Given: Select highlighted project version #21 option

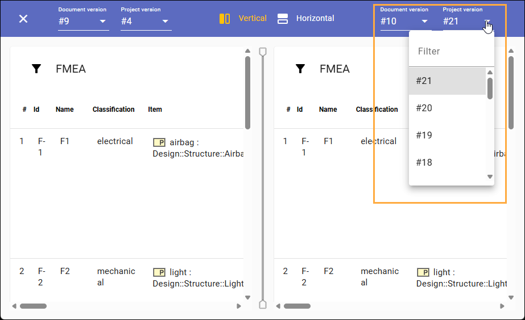Looking at the screenshot, I should click(x=424, y=81).
